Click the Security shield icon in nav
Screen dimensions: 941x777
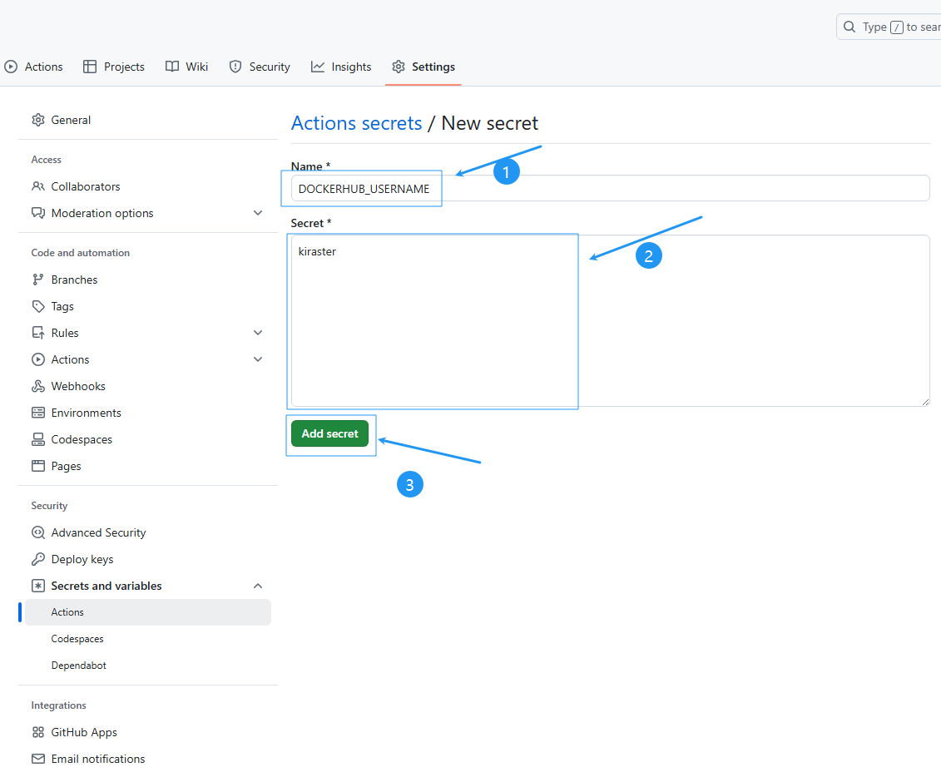(235, 67)
